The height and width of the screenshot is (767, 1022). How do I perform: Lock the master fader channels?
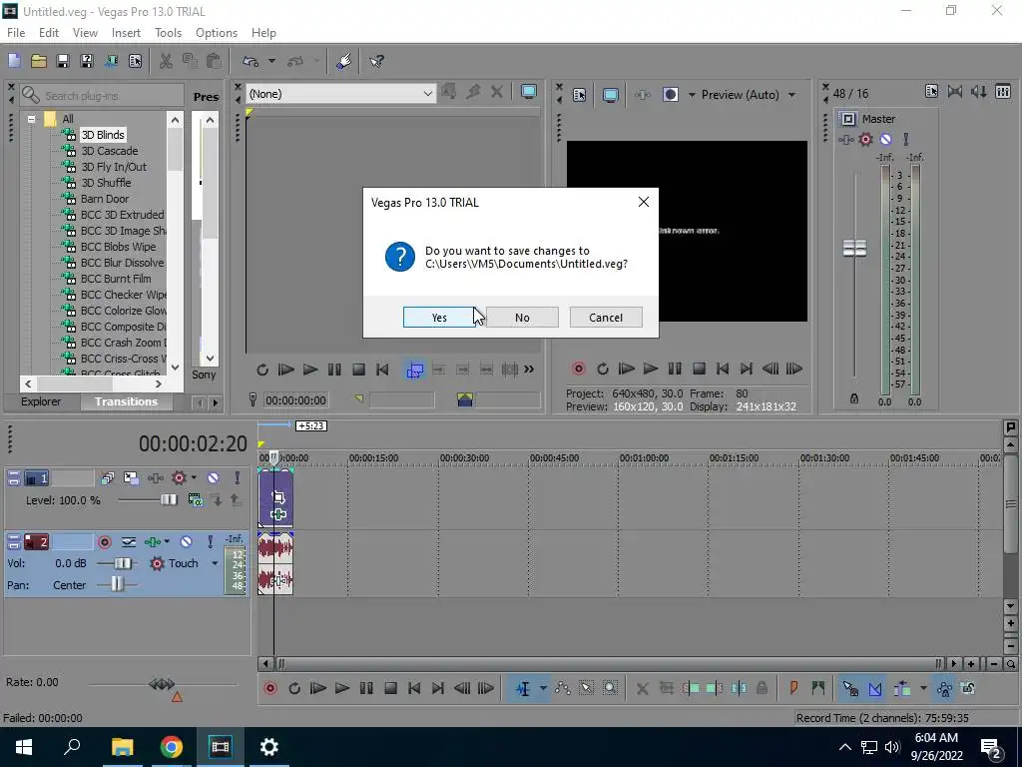854,398
